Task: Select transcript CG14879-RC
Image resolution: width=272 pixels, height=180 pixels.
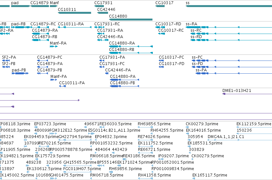Action: coord(43,24)
